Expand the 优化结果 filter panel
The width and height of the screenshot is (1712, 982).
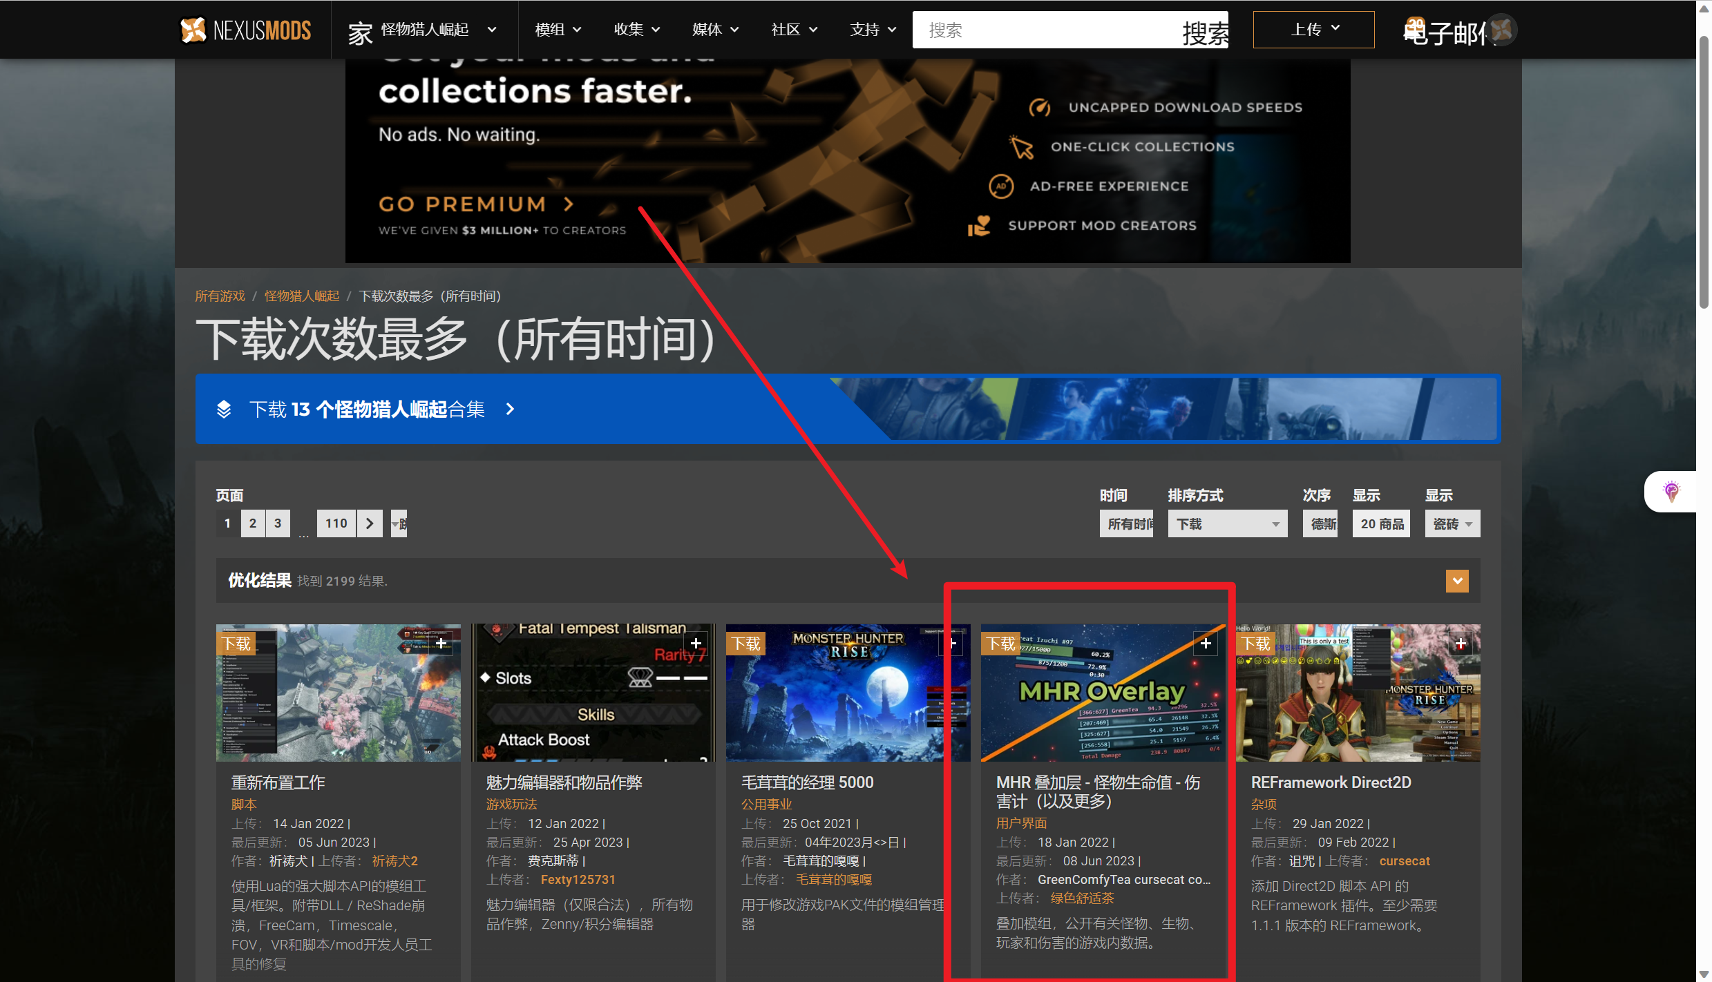[1457, 581]
